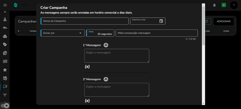Open emoji picker for 2ª Mensagem
The image size is (241, 109).
click(x=106, y=79)
